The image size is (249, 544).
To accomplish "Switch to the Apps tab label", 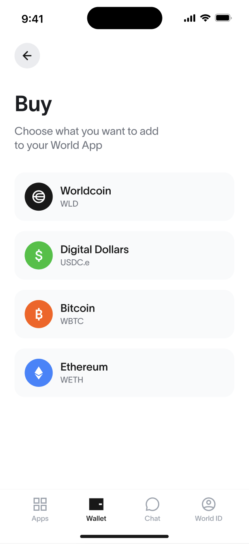I will [x=40, y=519].
